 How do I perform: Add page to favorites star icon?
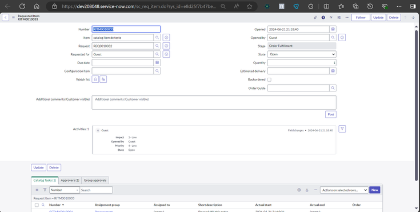[x=249, y=6]
